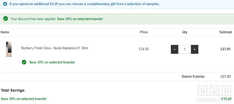
Task: Decrease quantity with minus button
Action: coord(174,49)
